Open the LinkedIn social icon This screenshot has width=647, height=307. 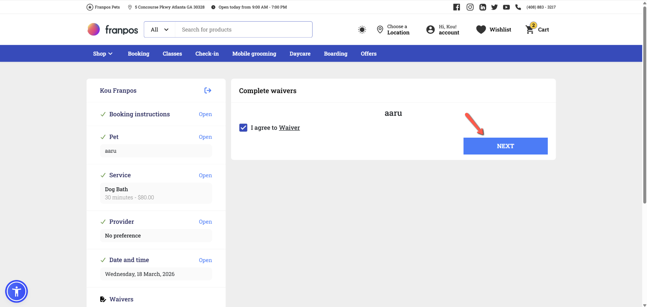[482, 7]
